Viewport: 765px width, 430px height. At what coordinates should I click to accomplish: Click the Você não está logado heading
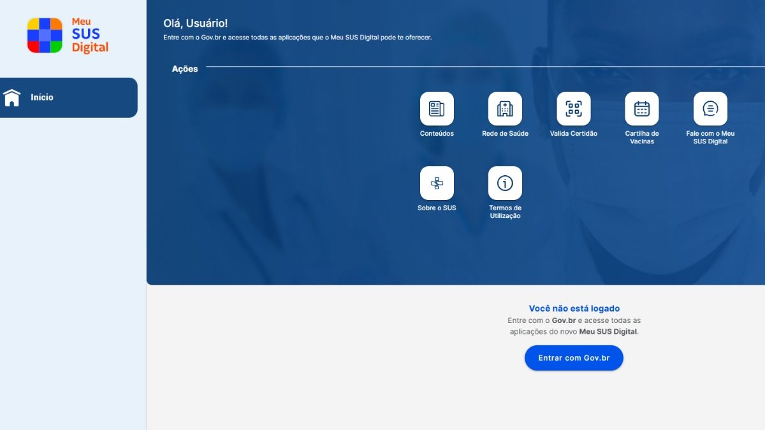574,308
